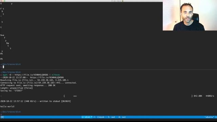Screen dimensions: 217x122
Task: Click the file.io URL in the wget command
Action: (32, 75)
